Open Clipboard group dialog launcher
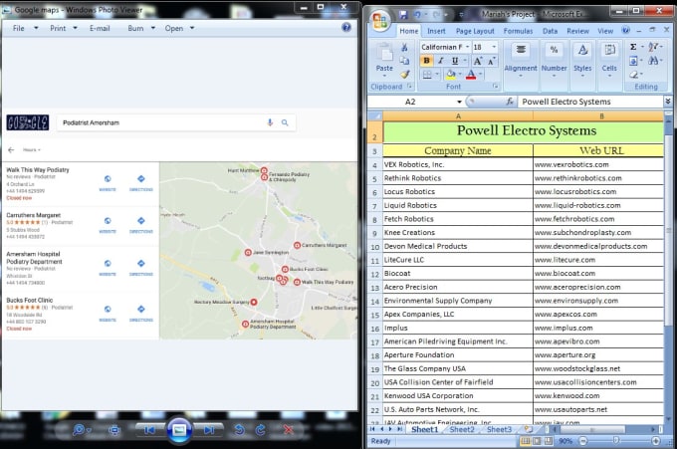The height and width of the screenshot is (449, 677). pyautogui.click(x=409, y=87)
